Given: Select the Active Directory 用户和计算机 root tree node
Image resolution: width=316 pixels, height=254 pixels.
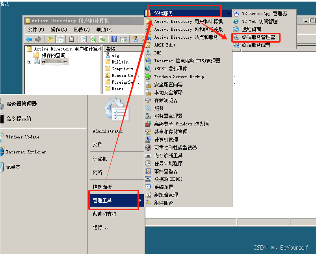Looking at the screenshot, I should click(x=67, y=49).
